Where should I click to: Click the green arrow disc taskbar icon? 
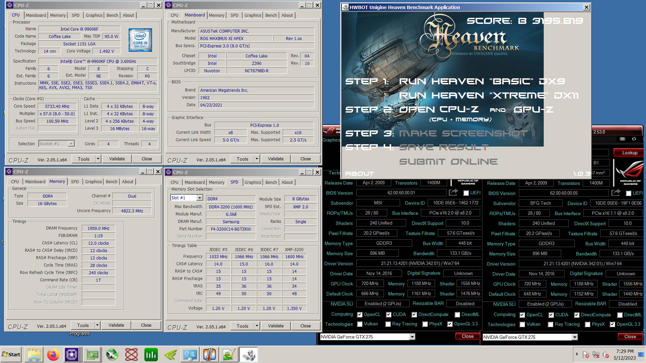point(112,355)
